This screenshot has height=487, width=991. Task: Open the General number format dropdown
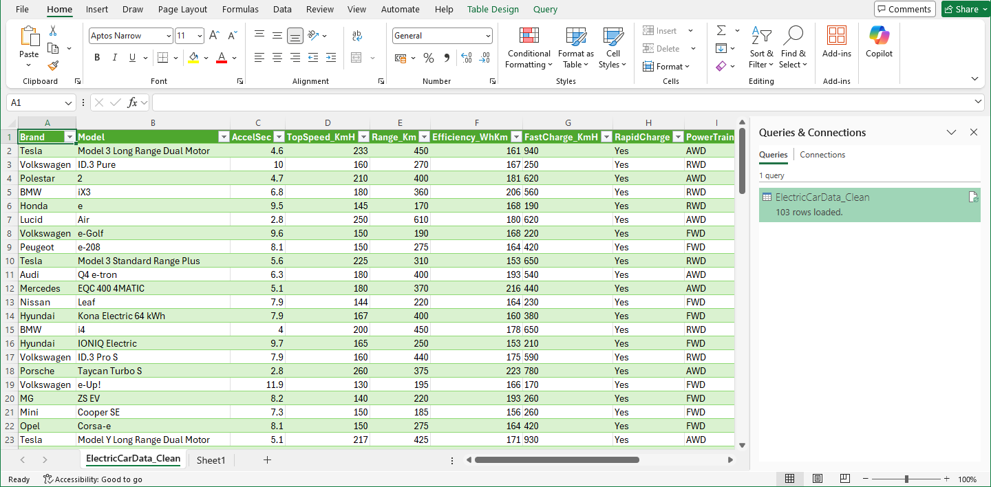click(488, 36)
